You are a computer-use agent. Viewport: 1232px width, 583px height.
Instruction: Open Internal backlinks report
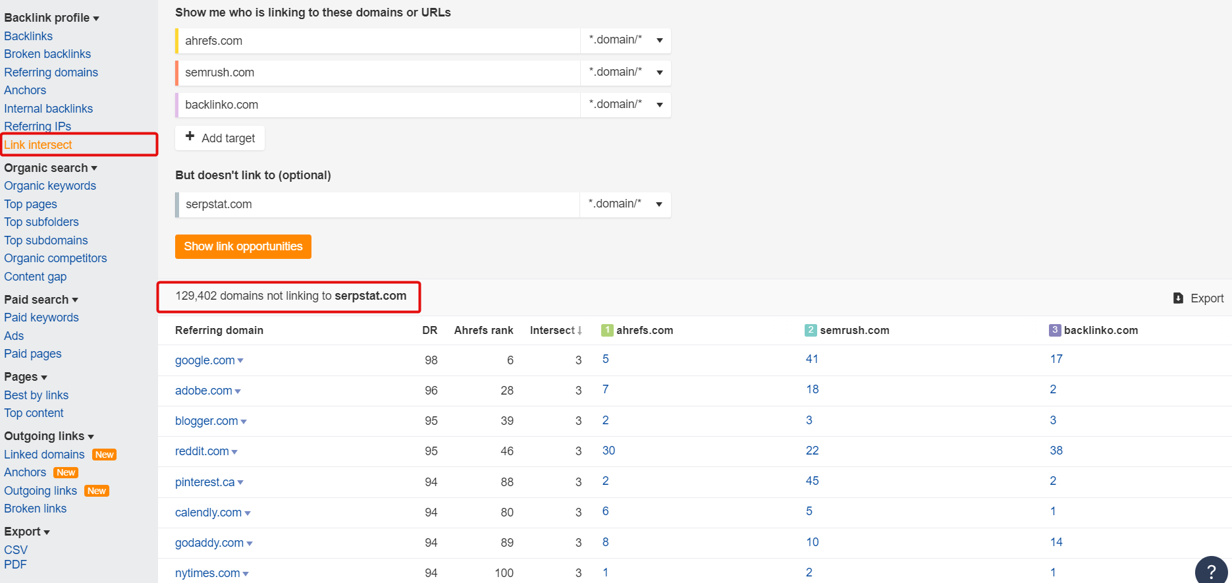(48, 109)
